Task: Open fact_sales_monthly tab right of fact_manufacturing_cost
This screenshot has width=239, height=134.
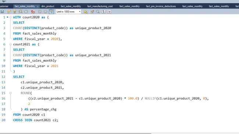Action: [x=129, y=6]
